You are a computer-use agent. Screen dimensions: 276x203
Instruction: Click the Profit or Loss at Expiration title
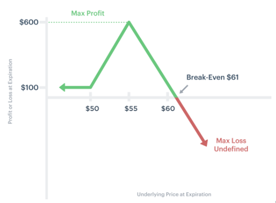point(10,91)
